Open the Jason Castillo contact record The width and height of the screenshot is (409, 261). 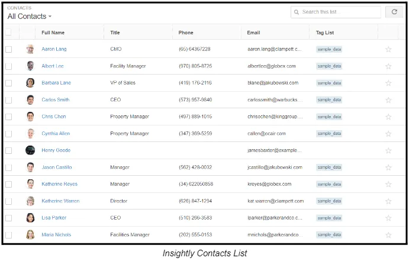click(x=57, y=167)
